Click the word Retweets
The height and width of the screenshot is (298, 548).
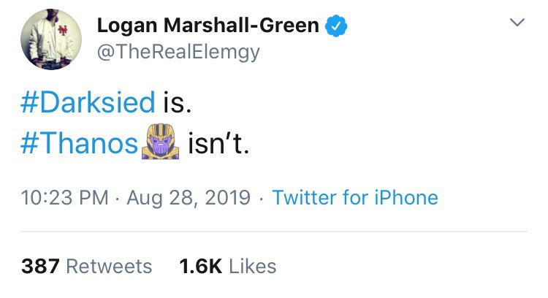click(109, 267)
